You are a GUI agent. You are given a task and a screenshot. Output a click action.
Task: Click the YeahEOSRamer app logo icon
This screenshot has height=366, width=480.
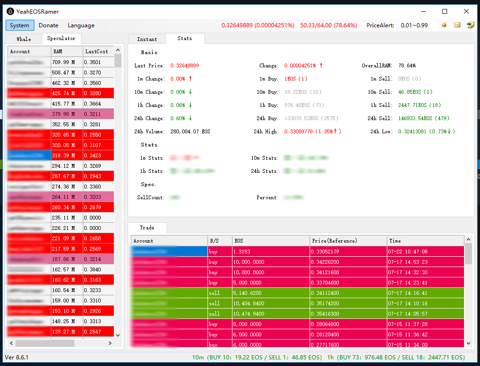pyautogui.click(x=10, y=12)
